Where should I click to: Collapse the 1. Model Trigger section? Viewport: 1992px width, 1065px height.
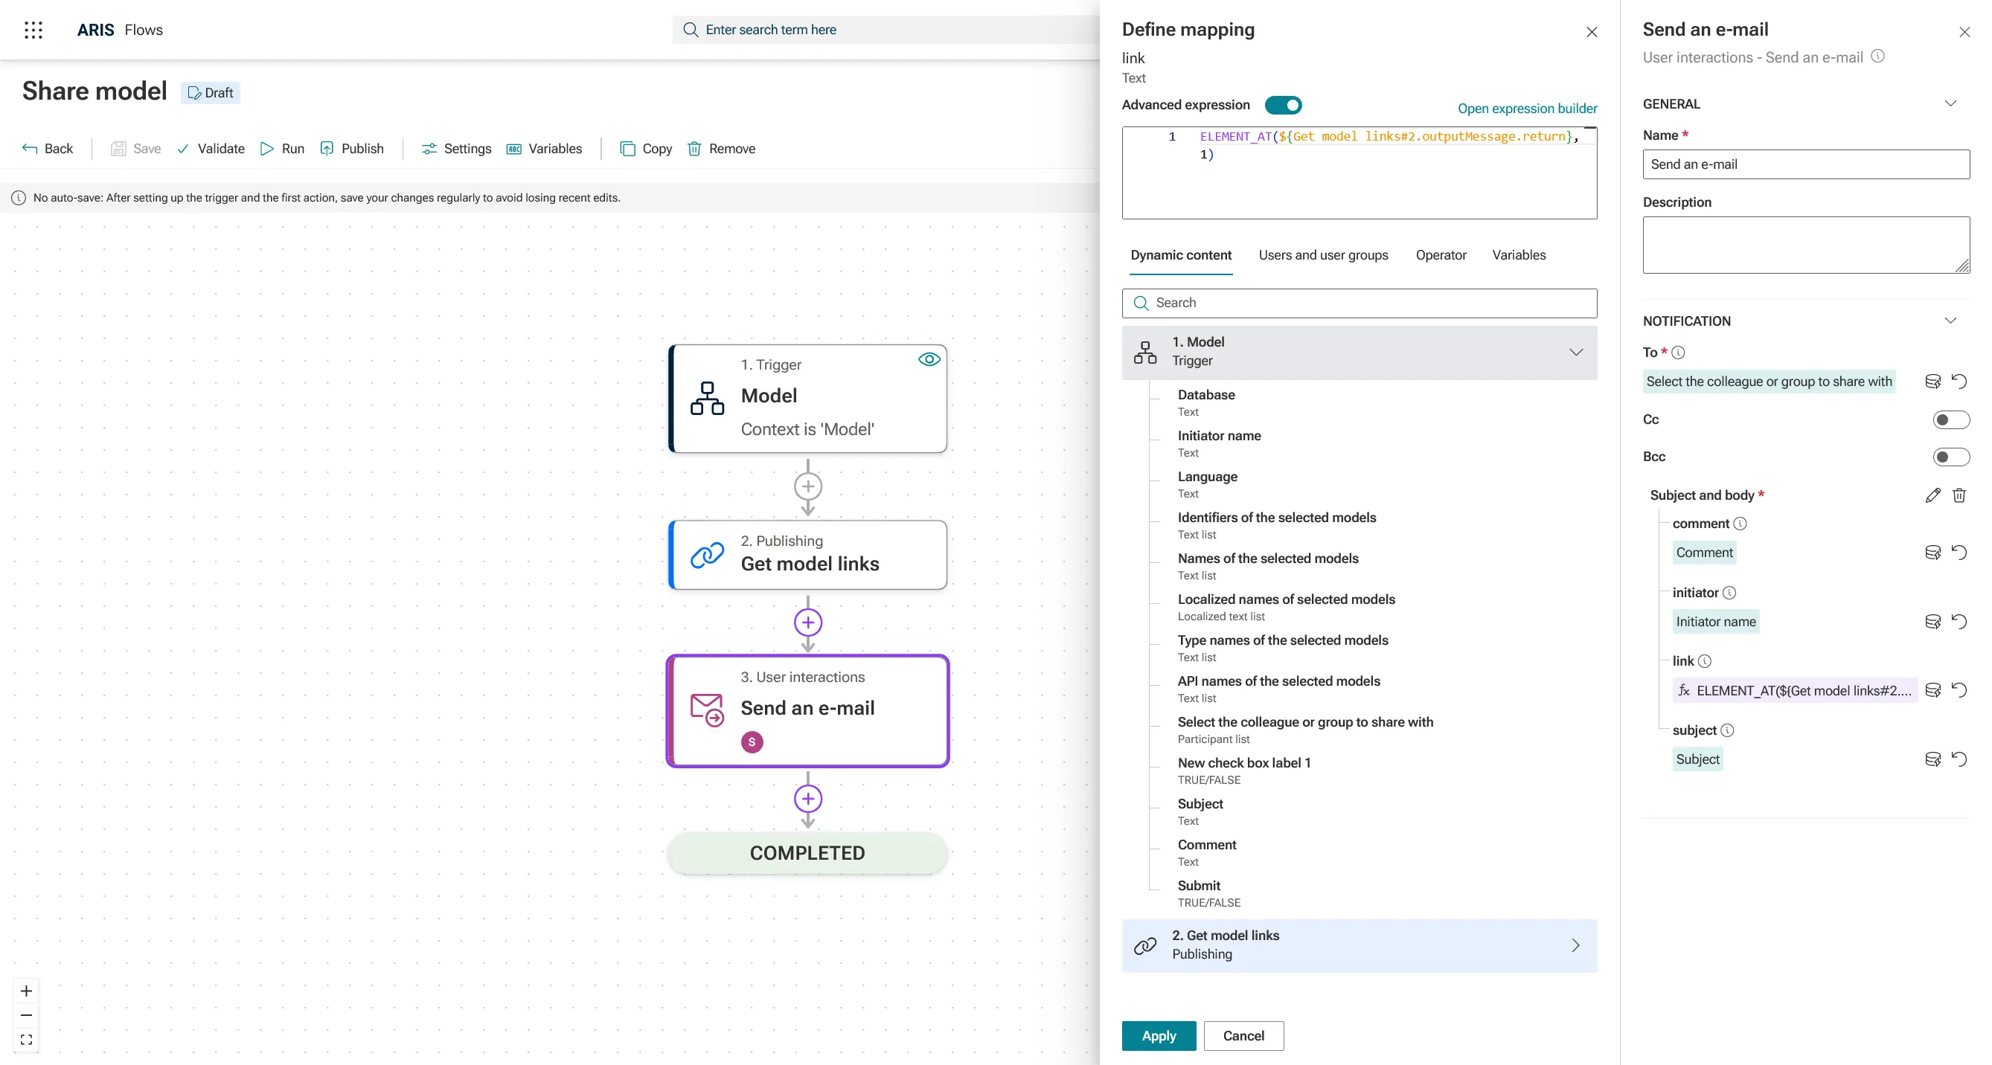1575,353
